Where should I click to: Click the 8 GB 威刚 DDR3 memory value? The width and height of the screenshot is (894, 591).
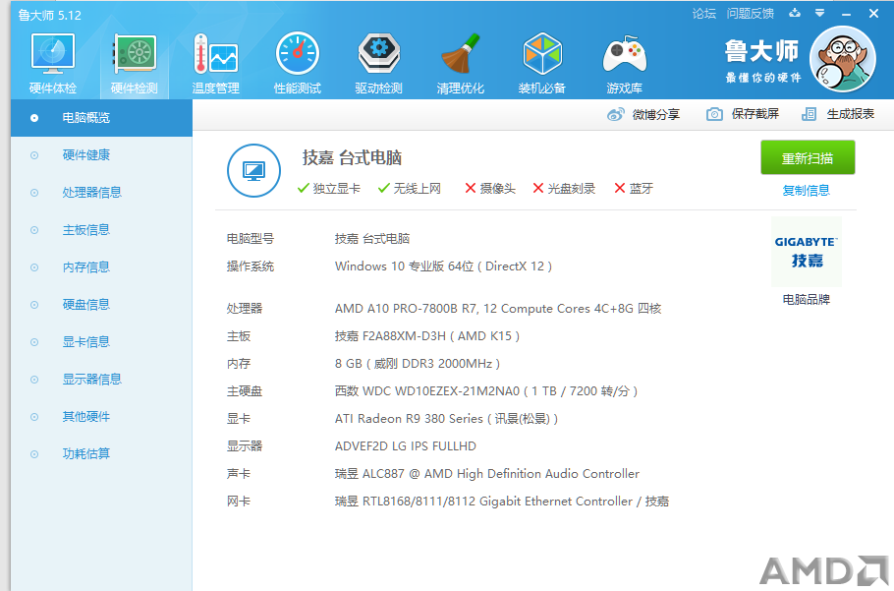418,364
